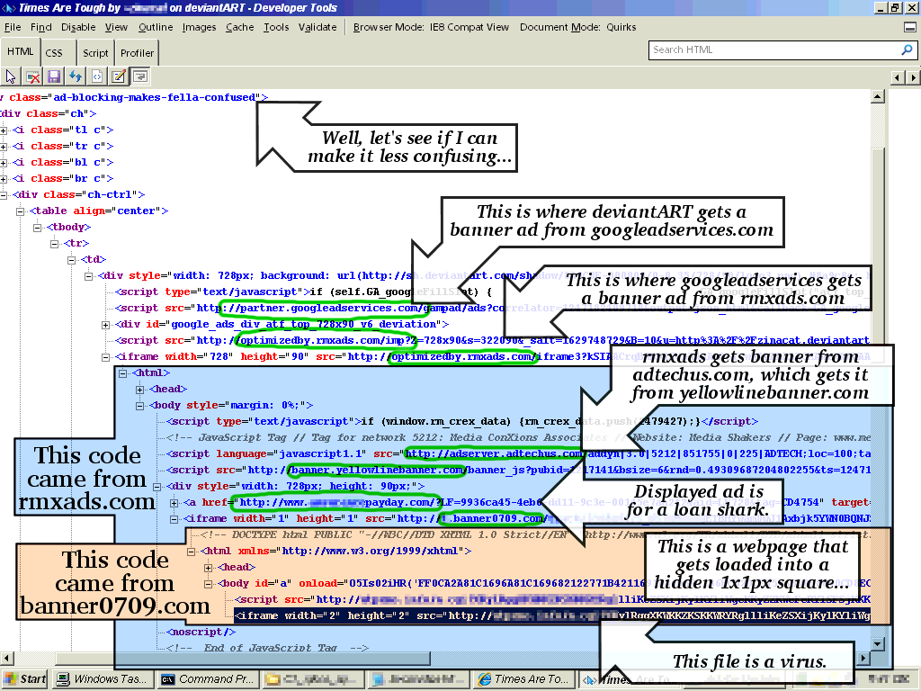Collapse the body id="a" node

coord(208,584)
